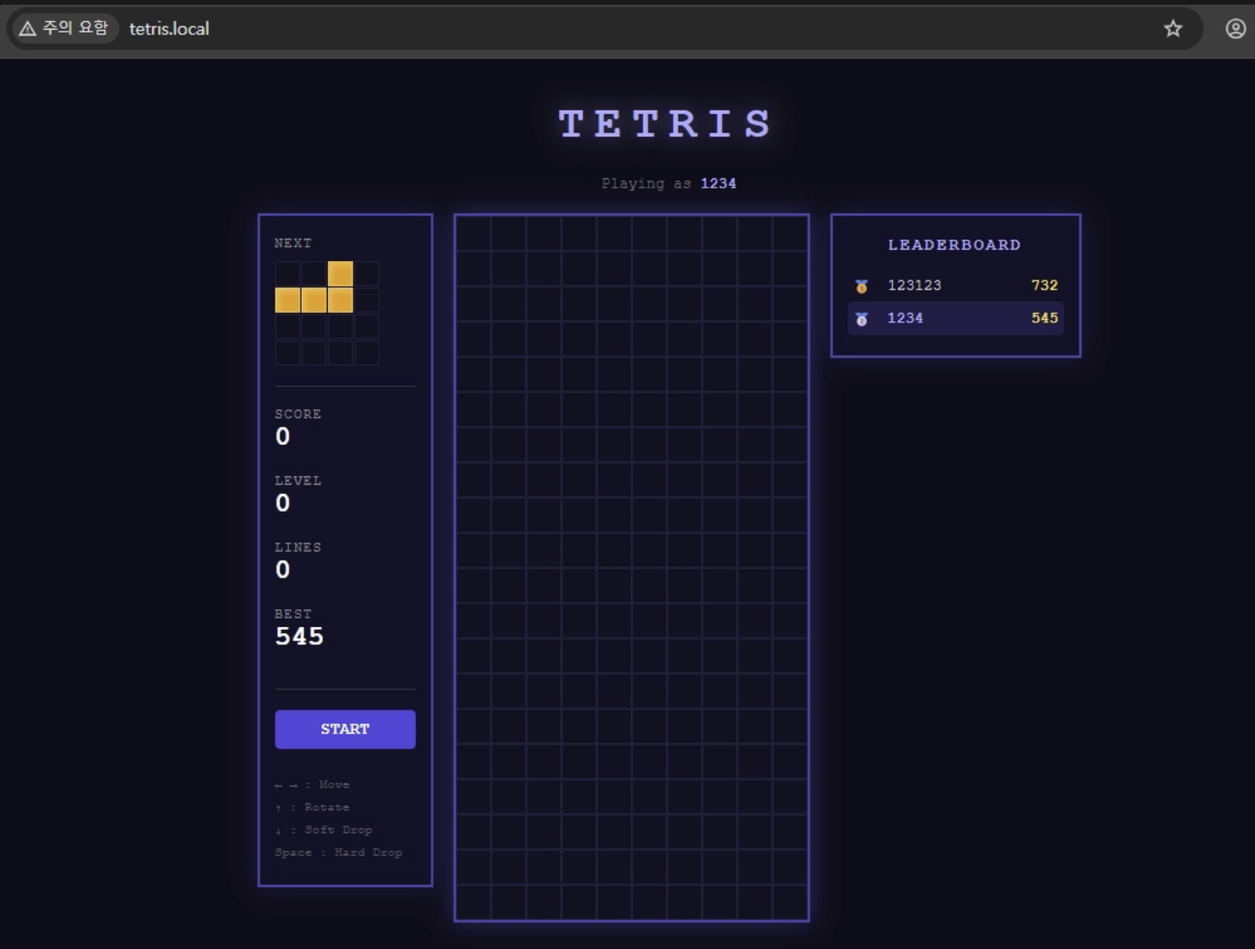Click the LEADERBOARD heading

pos(954,245)
